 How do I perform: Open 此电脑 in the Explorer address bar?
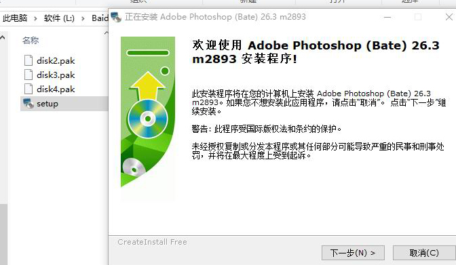tap(15, 18)
